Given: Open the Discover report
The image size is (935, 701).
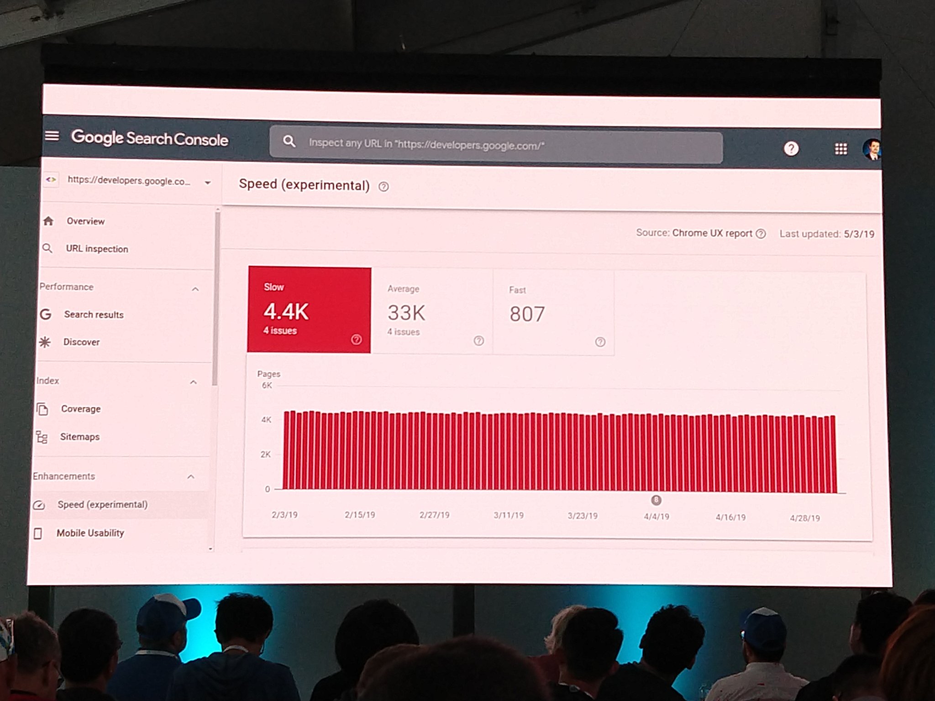Looking at the screenshot, I should pos(81,342).
